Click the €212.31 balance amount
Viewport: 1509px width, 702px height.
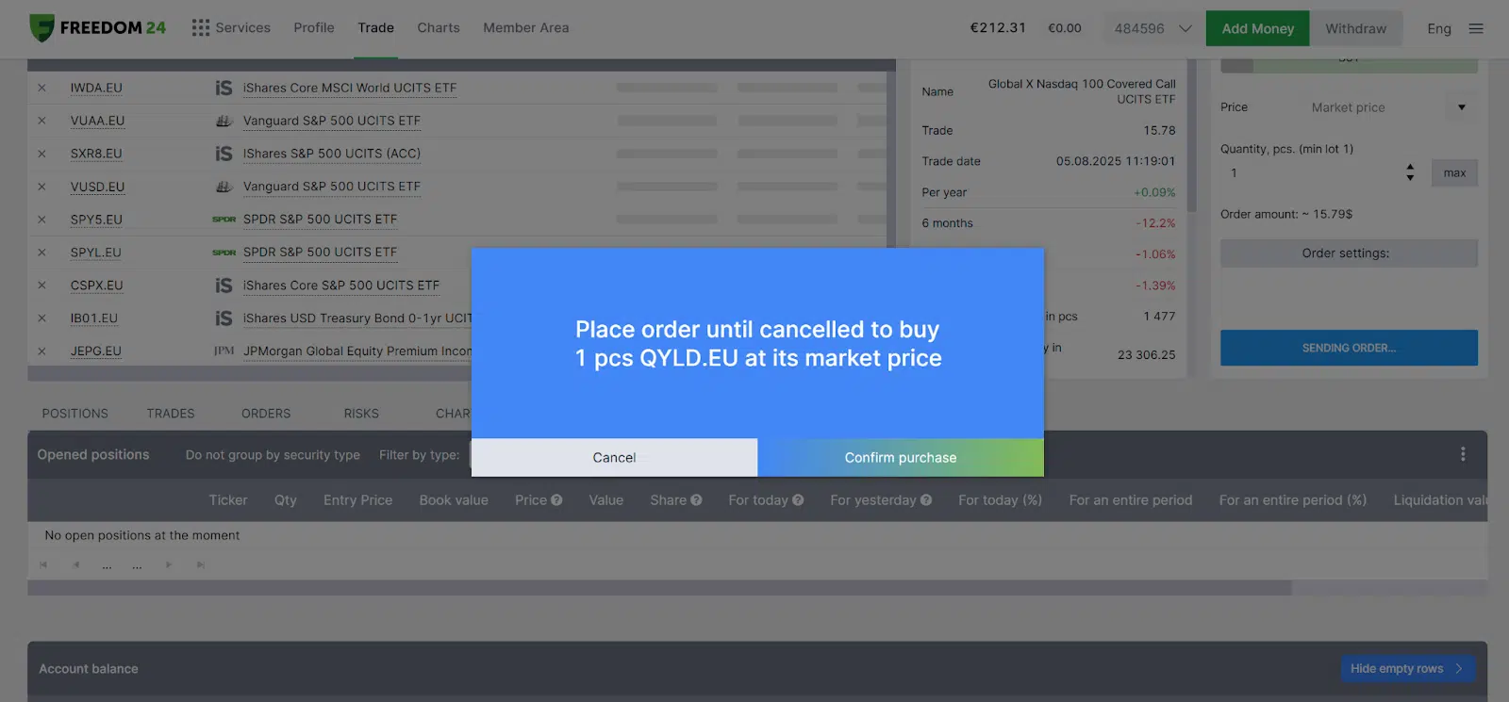(x=998, y=28)
